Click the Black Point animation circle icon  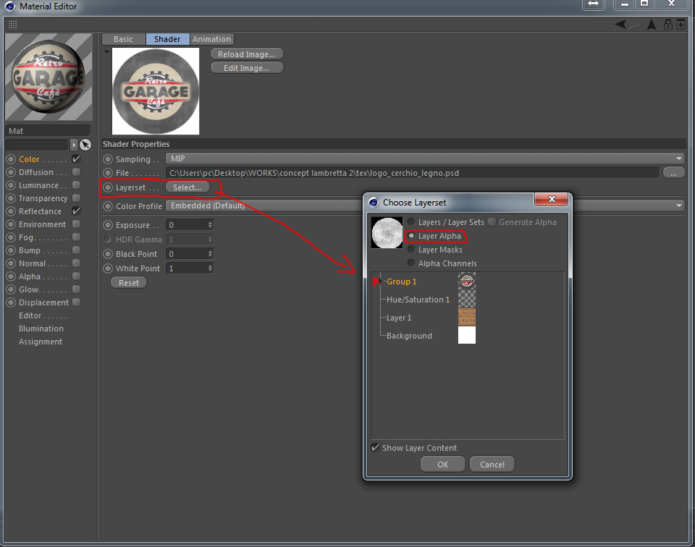pyautogui.click(x=108, y=254)
